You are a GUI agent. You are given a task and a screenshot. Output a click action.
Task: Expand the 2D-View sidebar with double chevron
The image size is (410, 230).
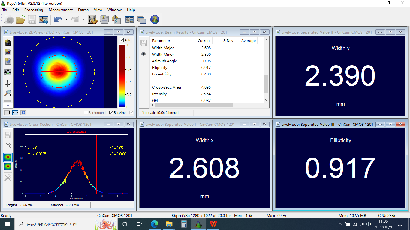tap(8, 105)
